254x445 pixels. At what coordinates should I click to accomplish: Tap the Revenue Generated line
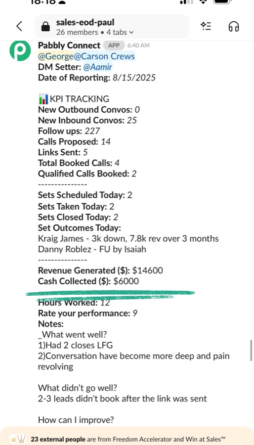coord(101,270)
